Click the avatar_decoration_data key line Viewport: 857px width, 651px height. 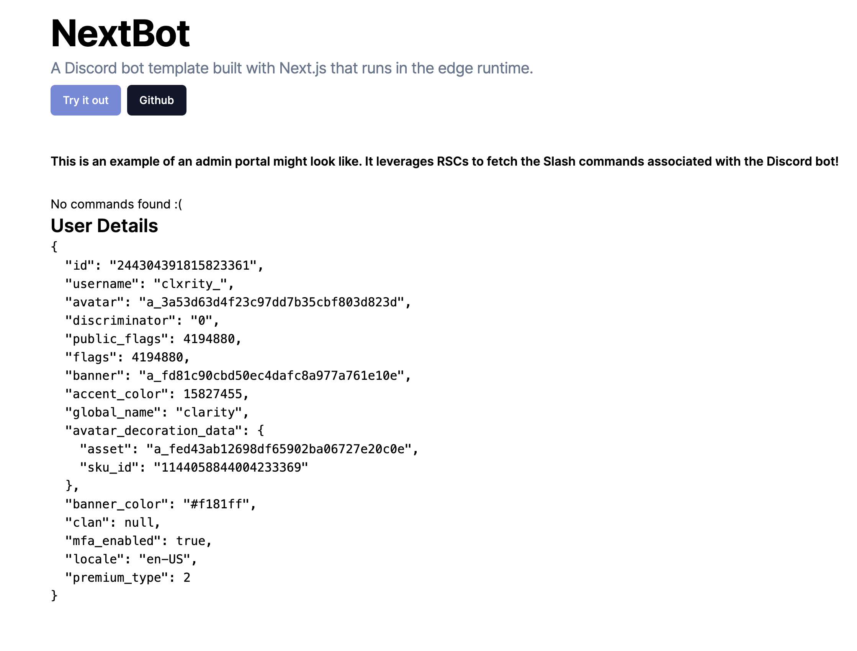pos(165,431)
